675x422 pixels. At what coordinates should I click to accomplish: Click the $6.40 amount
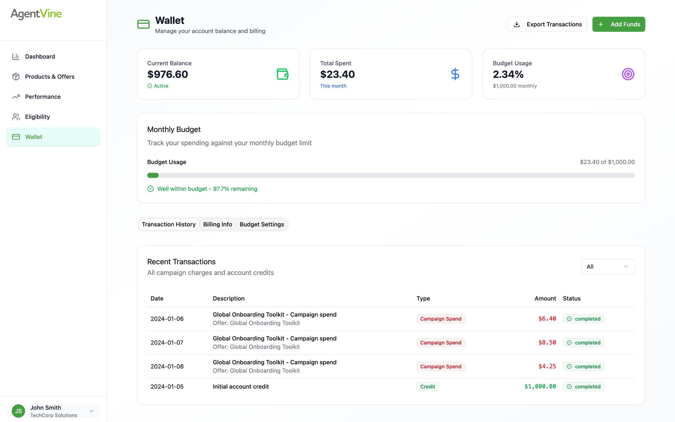pos(547,319)
